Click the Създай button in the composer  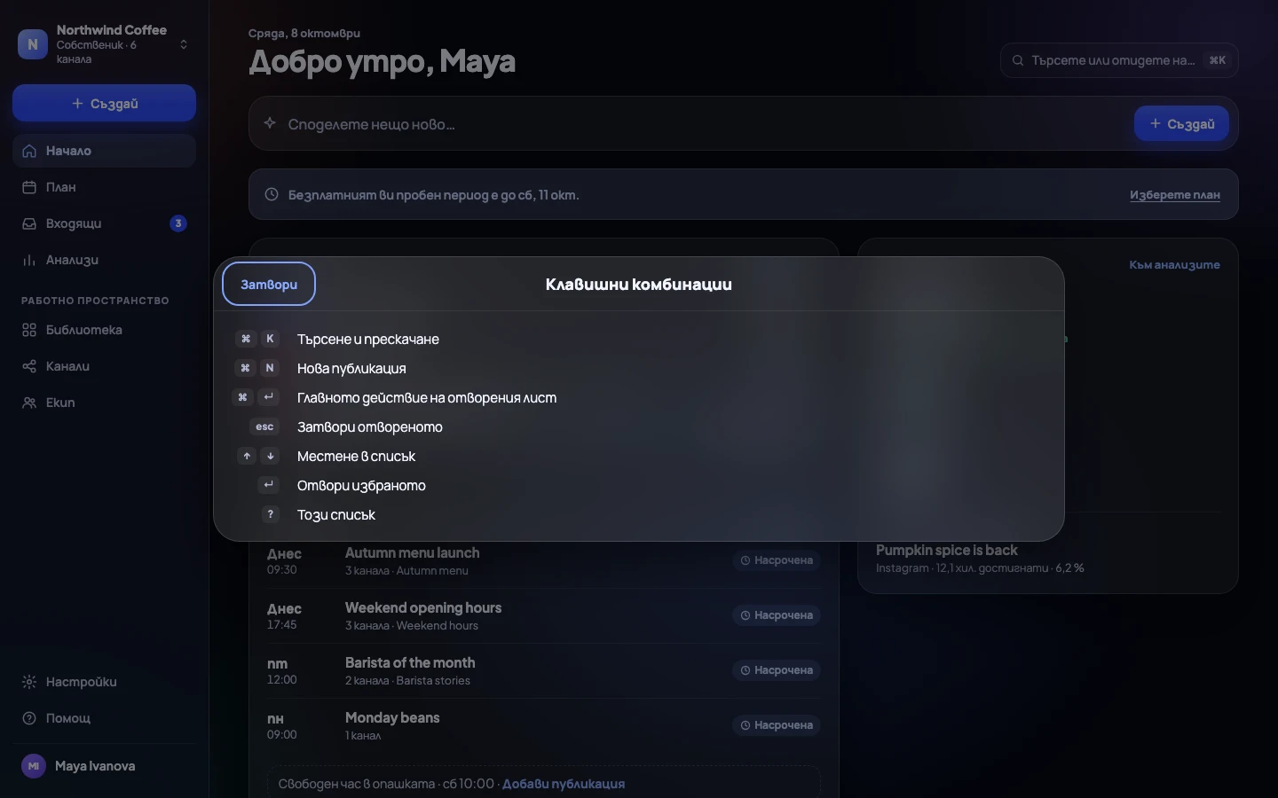(1181, 123)
